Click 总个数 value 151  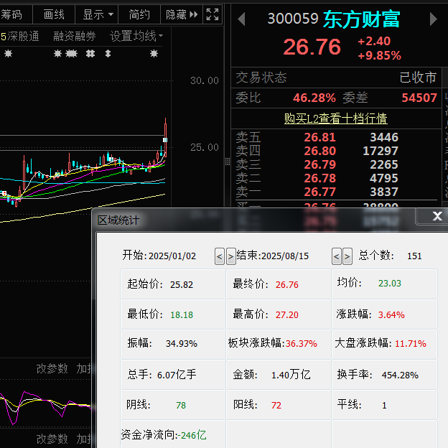click(414, 256)
